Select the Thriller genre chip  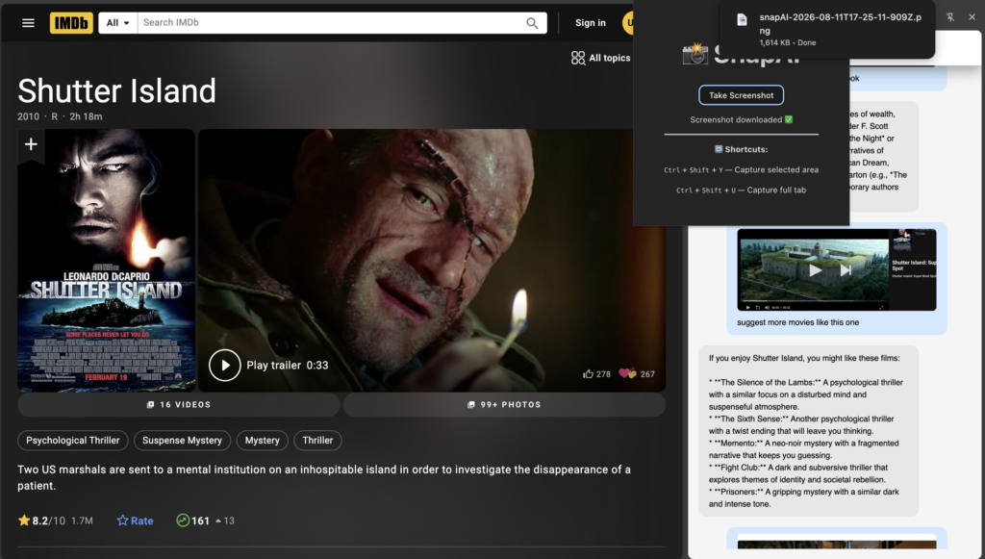[317, 441]
